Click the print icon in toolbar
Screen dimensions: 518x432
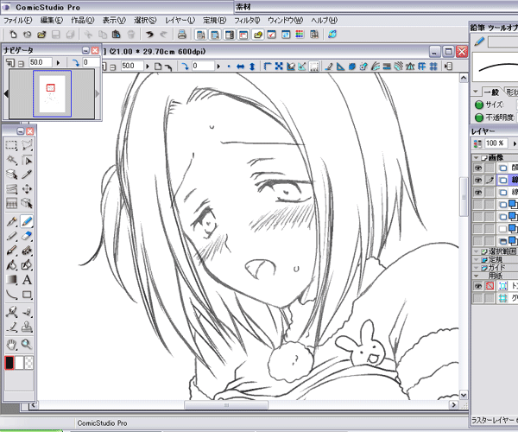click(181, 34)
